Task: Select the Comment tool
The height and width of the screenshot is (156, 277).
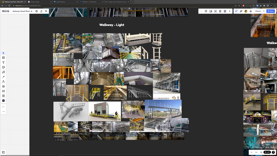Action: click(x=3, y=87)
